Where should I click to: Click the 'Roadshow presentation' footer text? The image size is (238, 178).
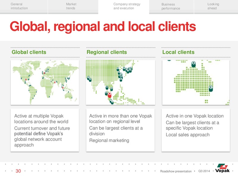[x=176, y=171]
